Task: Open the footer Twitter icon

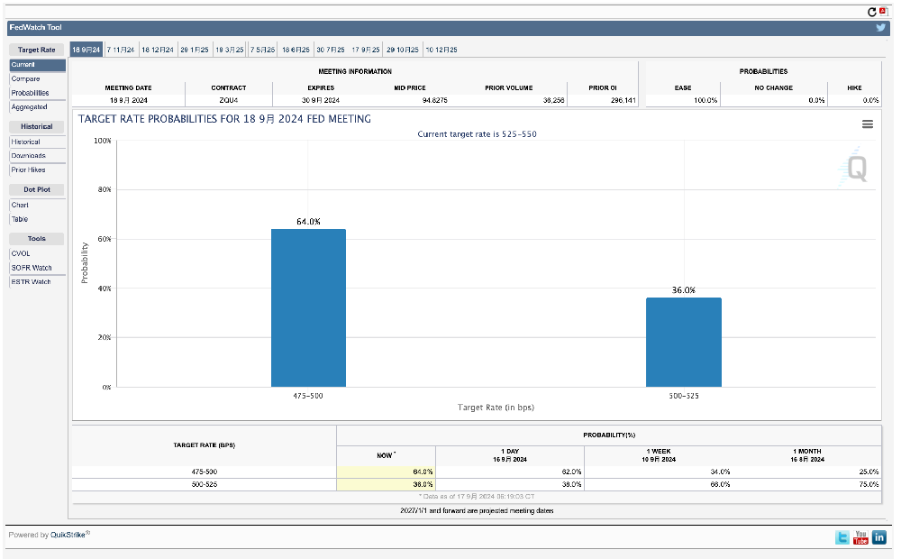Action: pyautogui.click(x=842, y=537)
